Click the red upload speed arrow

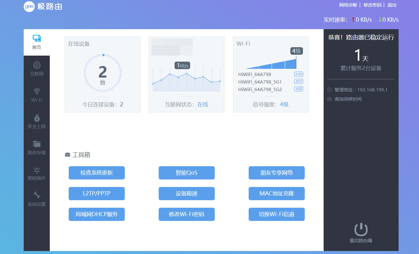coord(353,20)
